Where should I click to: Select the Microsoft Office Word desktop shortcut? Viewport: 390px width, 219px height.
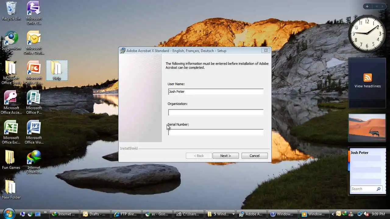point(34,132)
